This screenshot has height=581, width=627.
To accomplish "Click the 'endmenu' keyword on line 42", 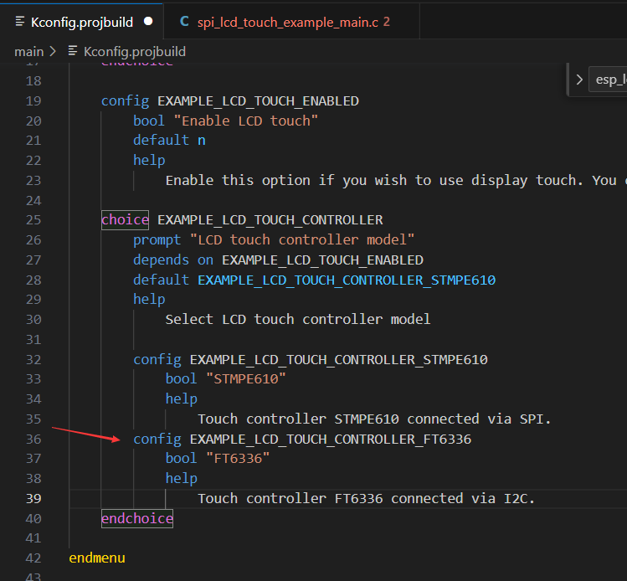I will point(97,558).
